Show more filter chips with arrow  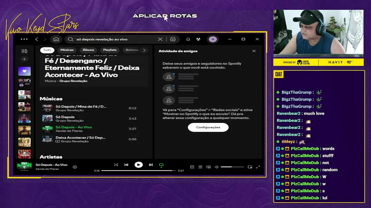tap(144, 50)
